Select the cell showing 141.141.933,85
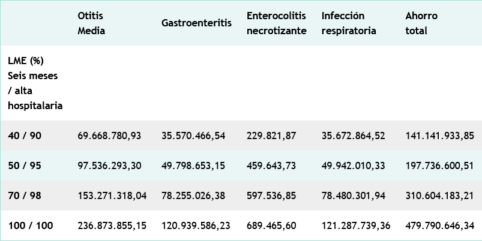 pyautogui.click(x=440, y=136)
